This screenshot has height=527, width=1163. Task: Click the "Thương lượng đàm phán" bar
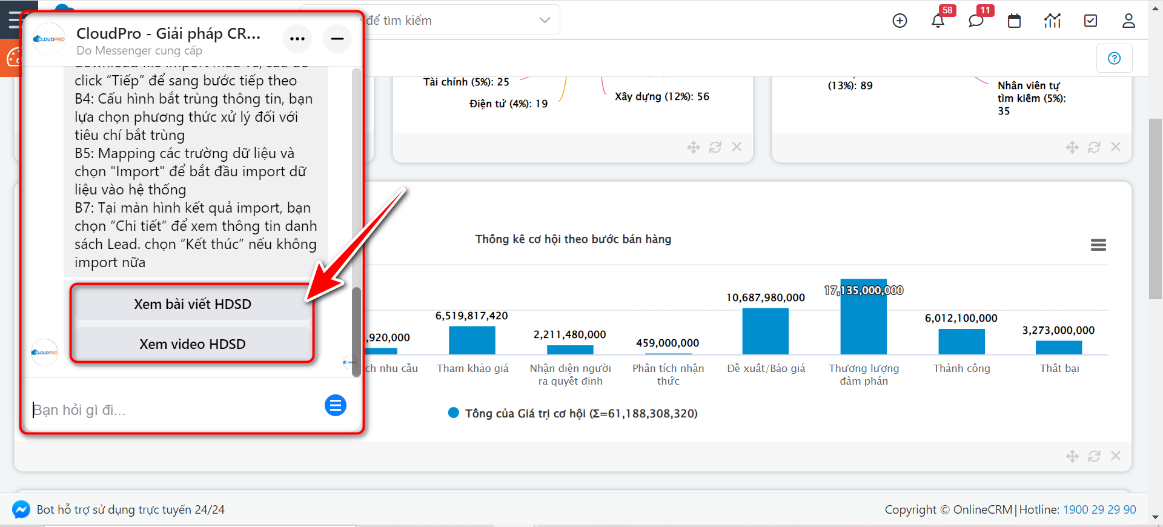[863, 317]
